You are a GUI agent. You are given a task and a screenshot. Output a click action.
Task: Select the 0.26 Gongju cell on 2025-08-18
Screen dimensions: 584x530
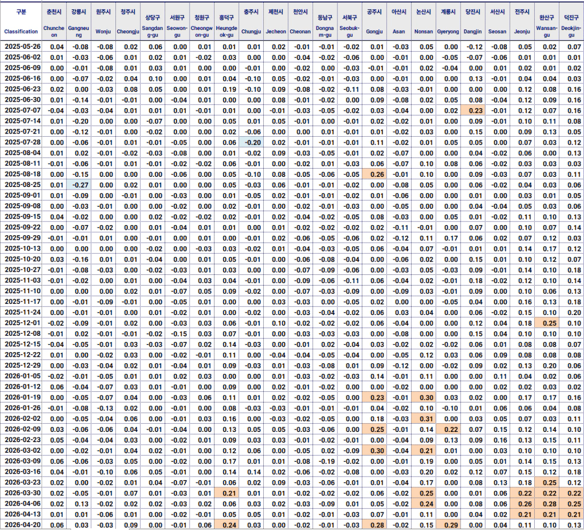pos(374,174)
